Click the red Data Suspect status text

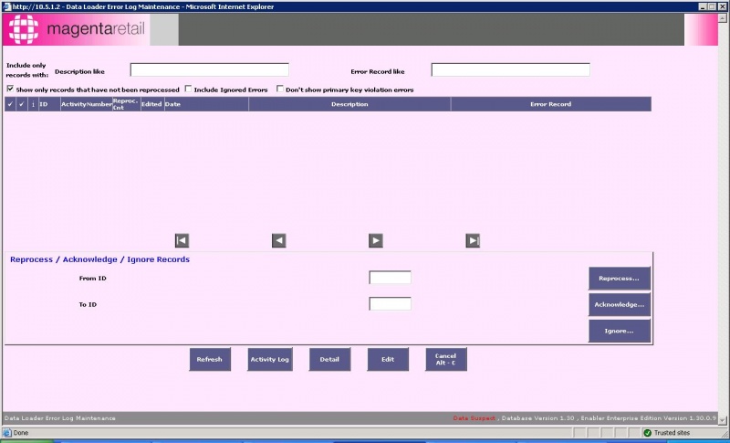click(474, 417)
